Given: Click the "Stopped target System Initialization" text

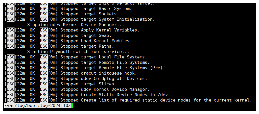Looking at the screenshot, I should click(x=108, y=20).
